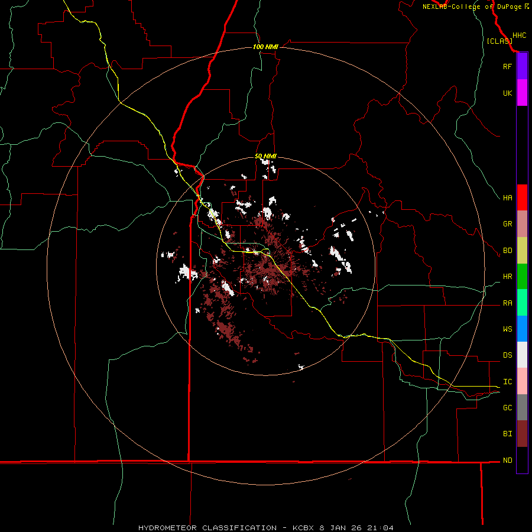Screen dimensions: 532x532
Task: Click the GC legend label
Action: tap(507, 408)
